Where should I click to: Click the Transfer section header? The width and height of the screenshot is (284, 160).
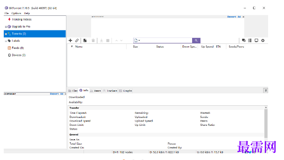74,108
